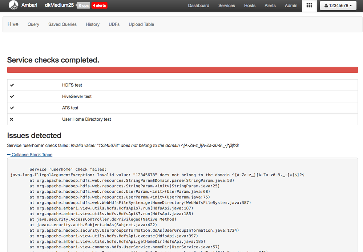The height and width of the screenshot is (252, 363).
Task: Click the Ambari logo icon
Action: pyautogui.click(x=13, y=5)
